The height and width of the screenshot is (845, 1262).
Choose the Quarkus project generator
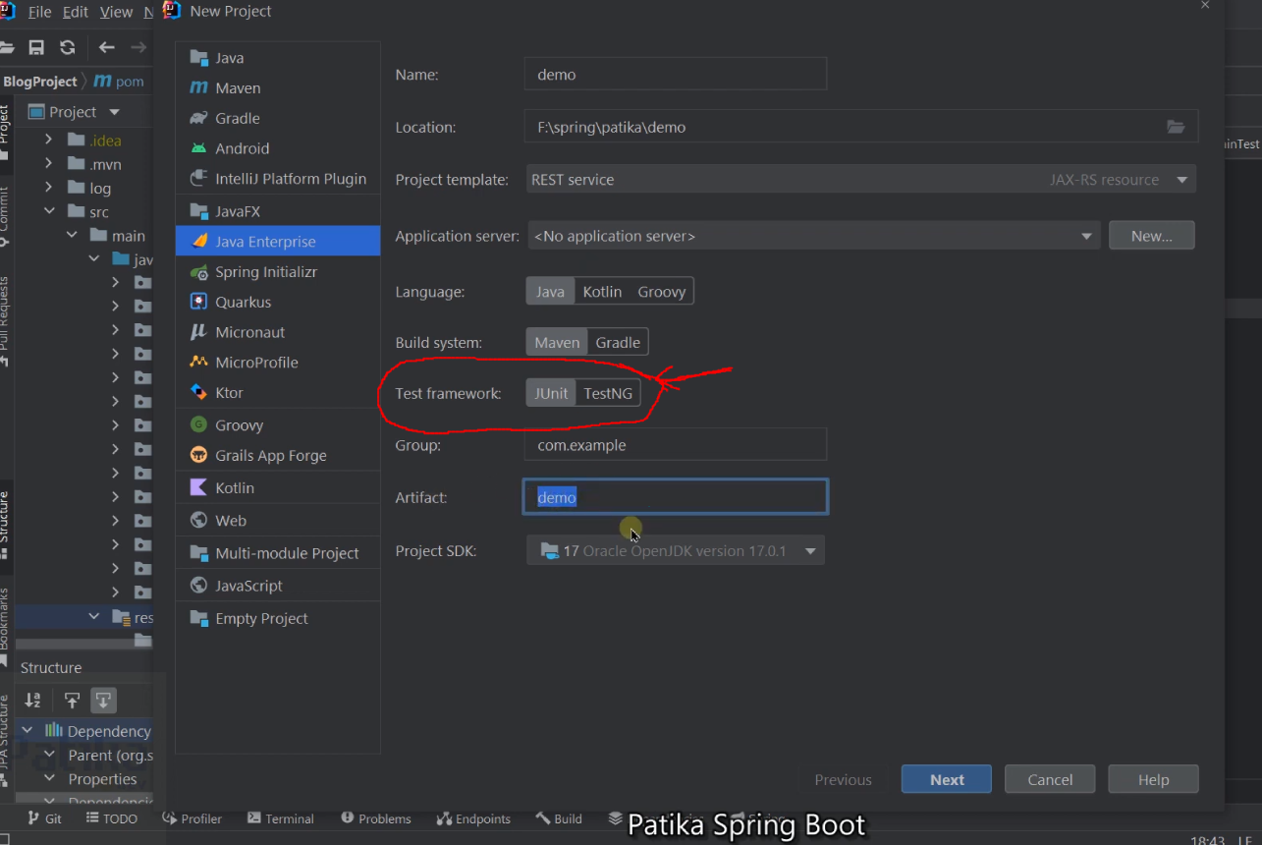[x=277, y=302]
